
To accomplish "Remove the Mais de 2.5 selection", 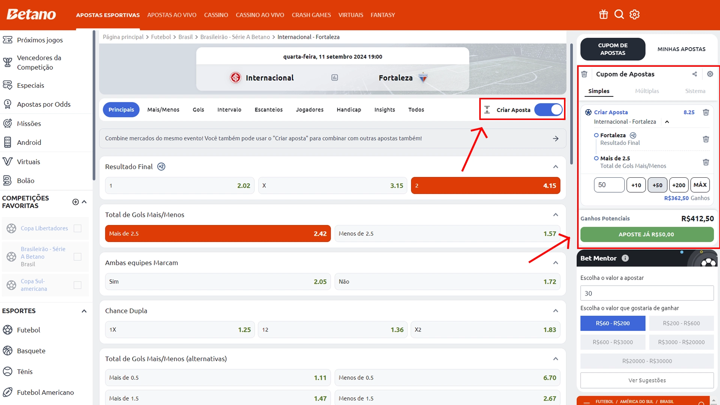I will tap(706, 162).
